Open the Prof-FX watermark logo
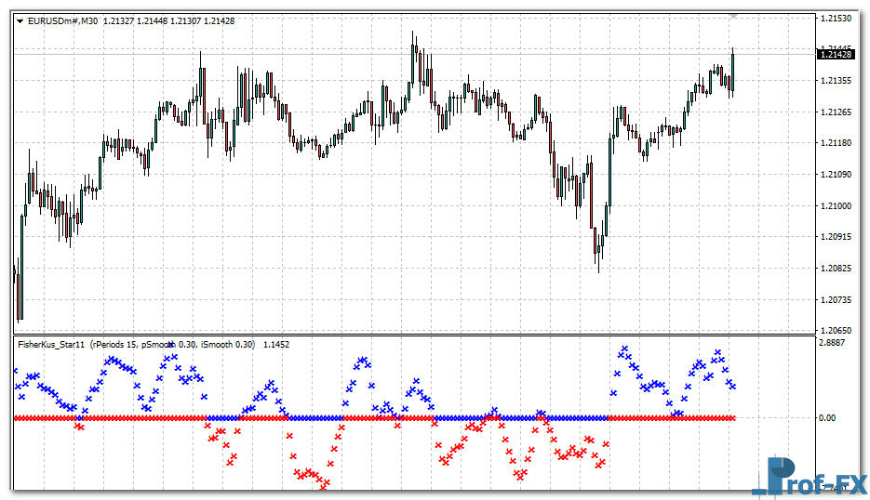870x500 pixels. tap(808, 477)
